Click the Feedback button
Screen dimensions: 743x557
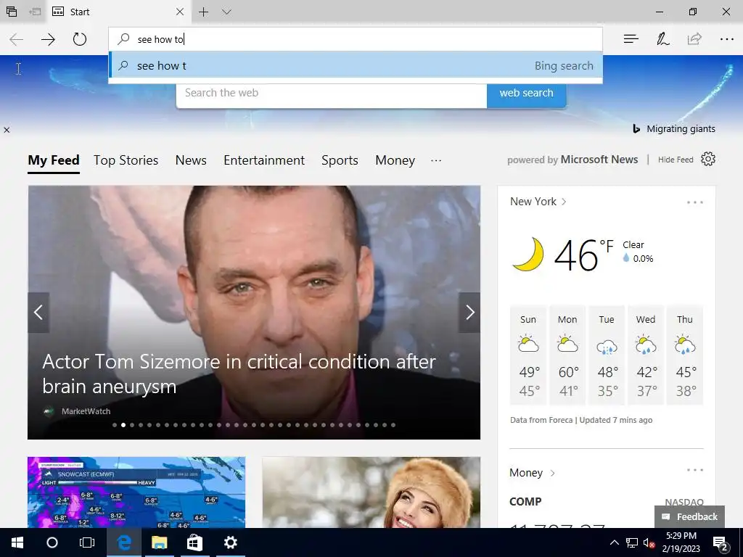(x=689, y=516)
